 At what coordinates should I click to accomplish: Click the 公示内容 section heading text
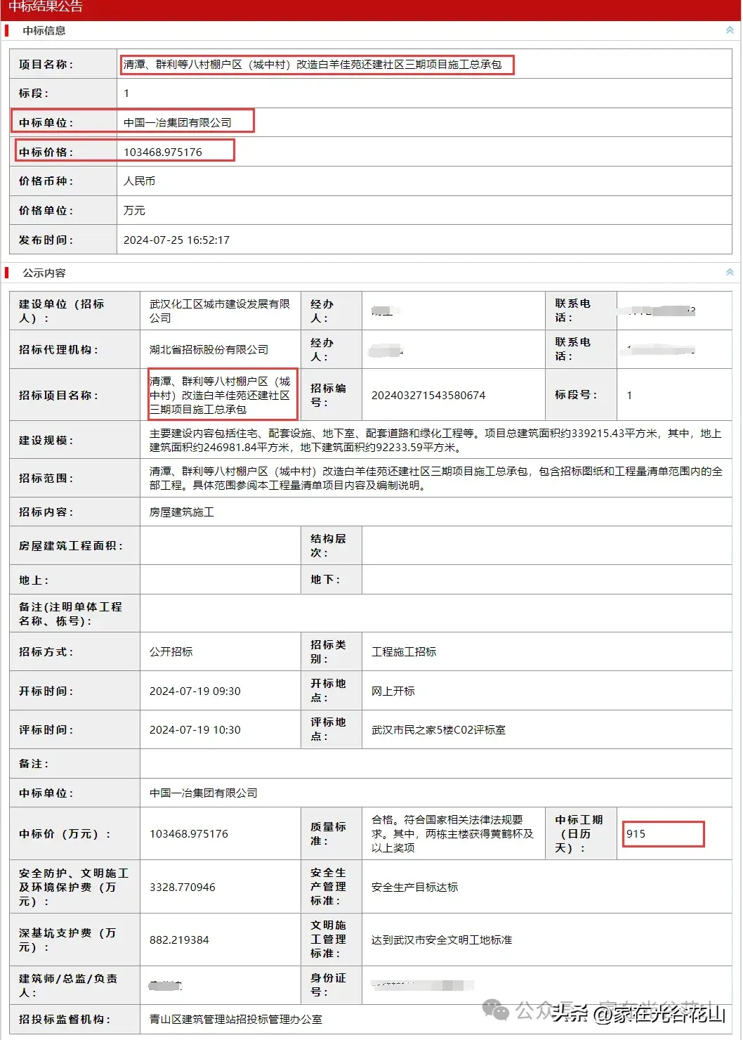pos(44,273)
